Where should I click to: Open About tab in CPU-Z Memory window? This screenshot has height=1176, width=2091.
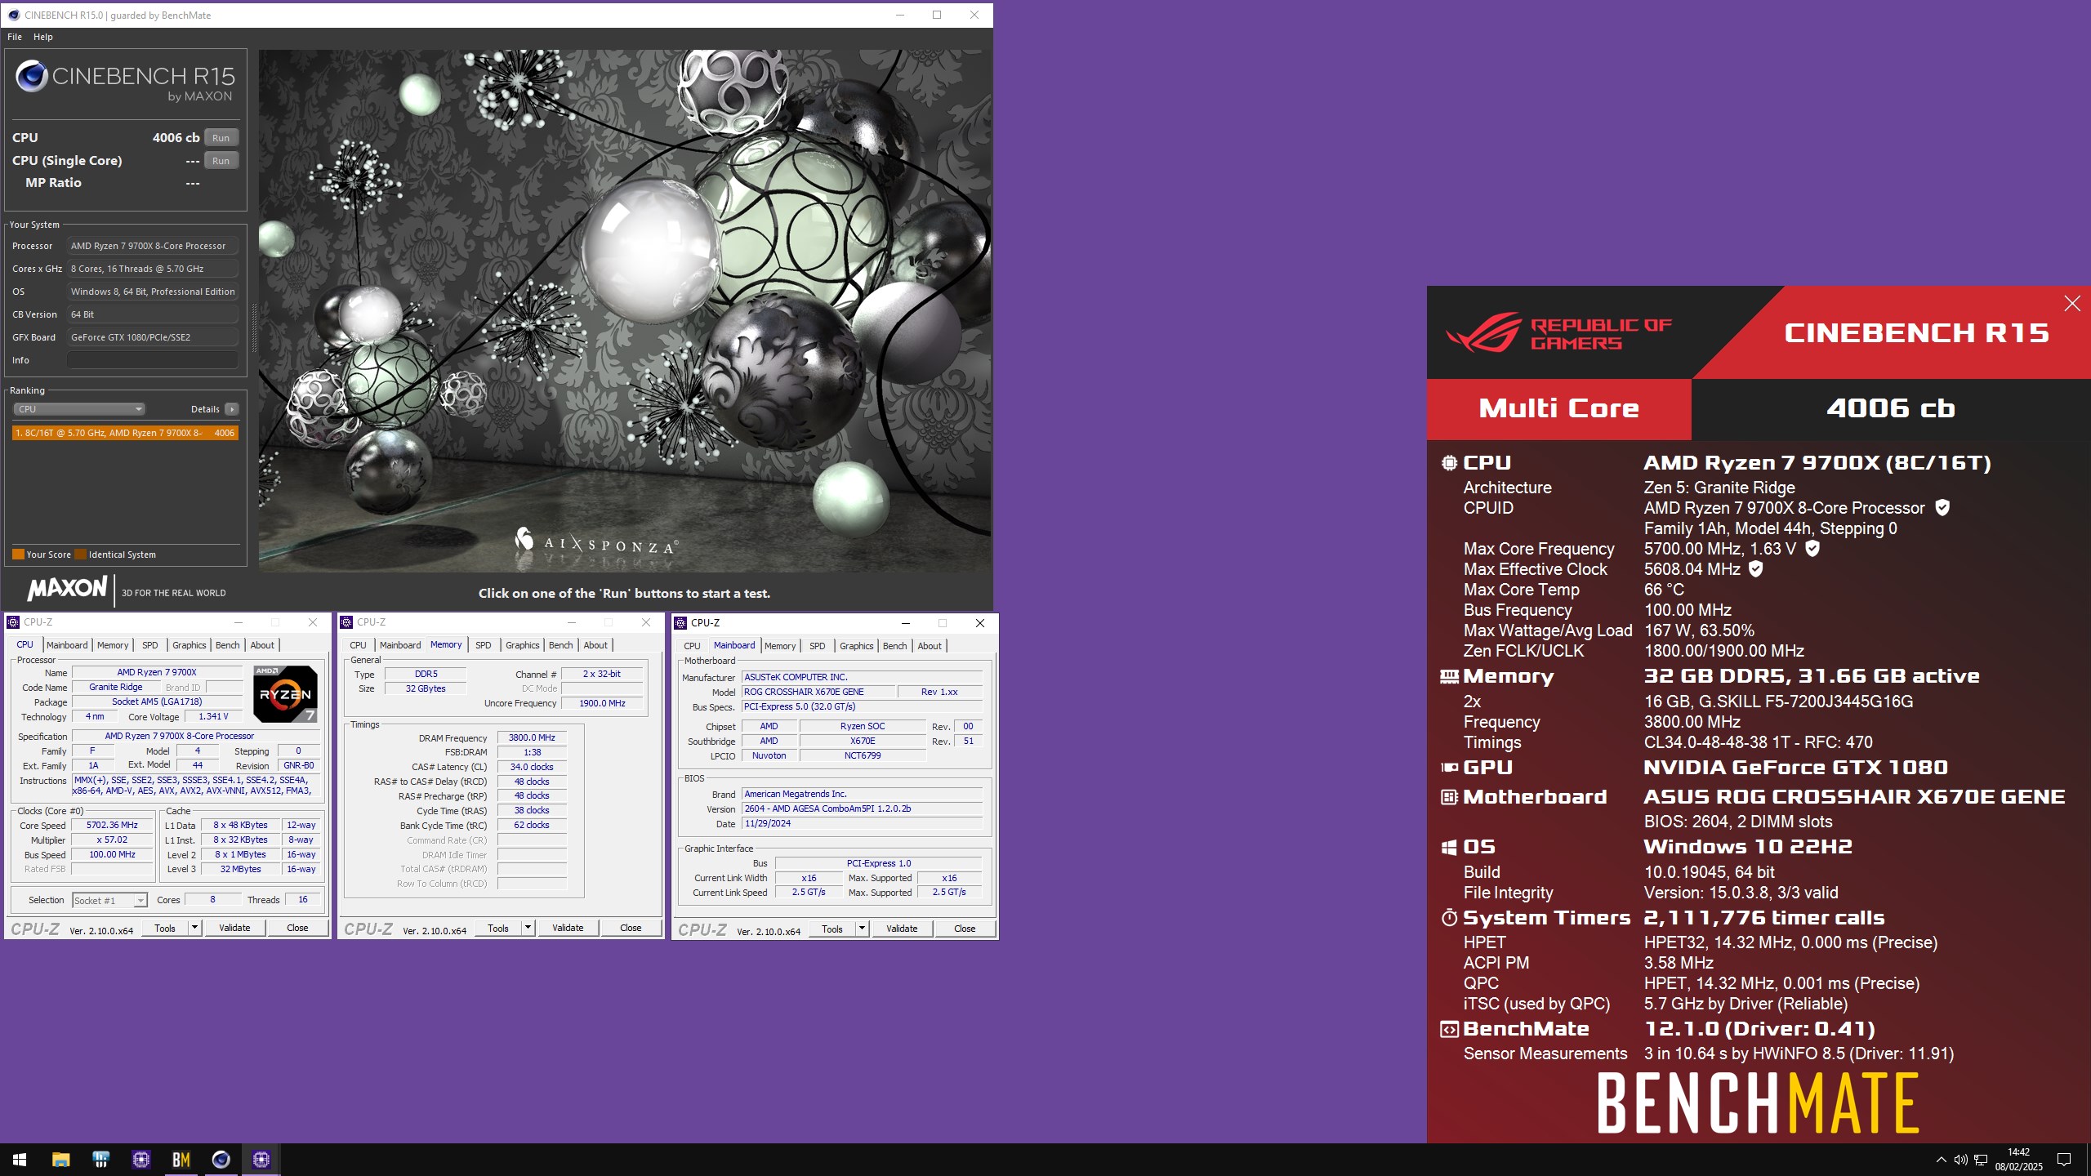[x=595, y=645]
